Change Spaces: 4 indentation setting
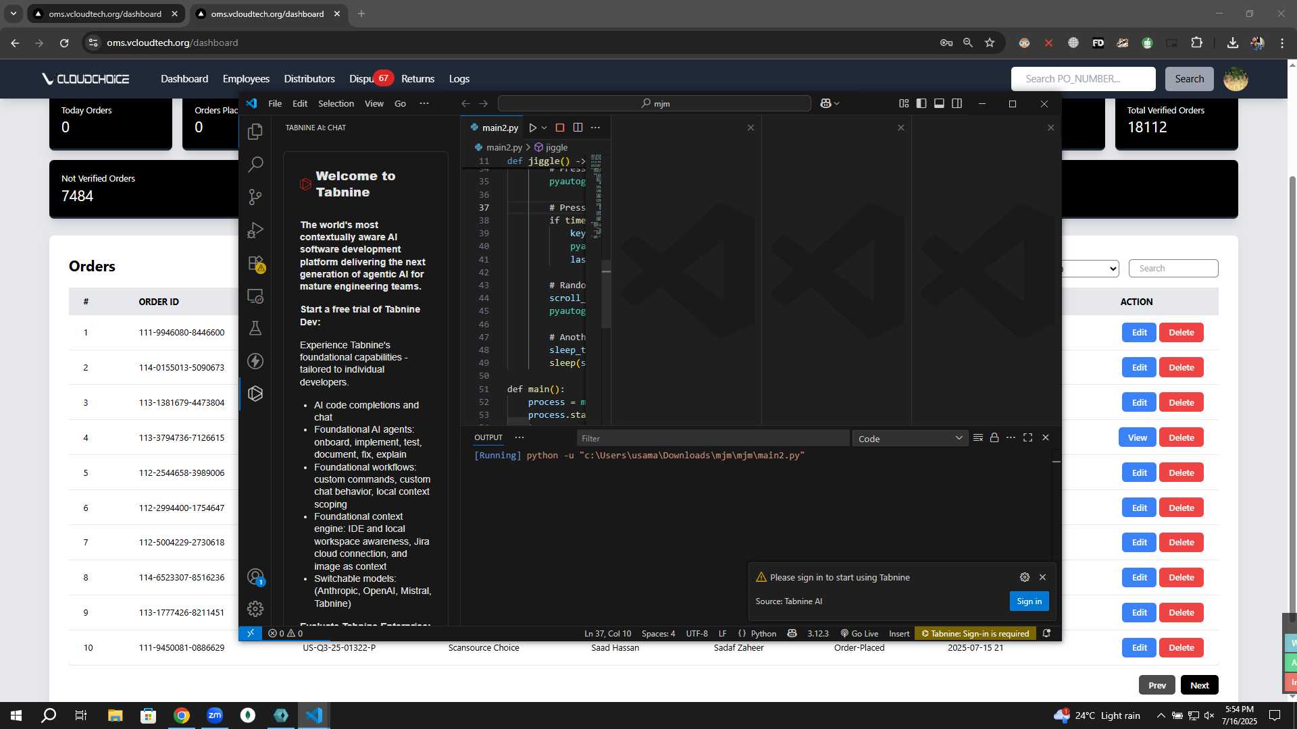The width and height of the screenshot is (1297, 729). [658, 633]
